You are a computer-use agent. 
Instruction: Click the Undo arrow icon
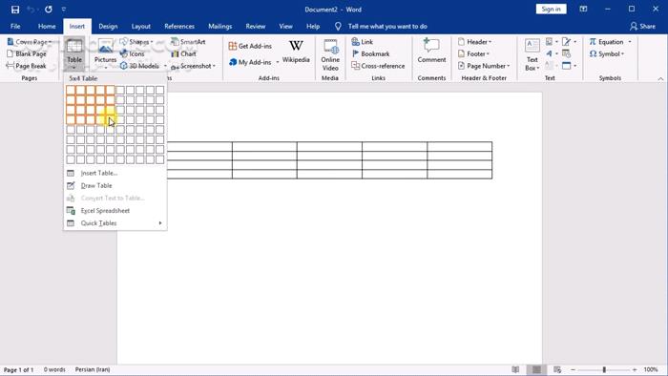(x=31, y=10)
